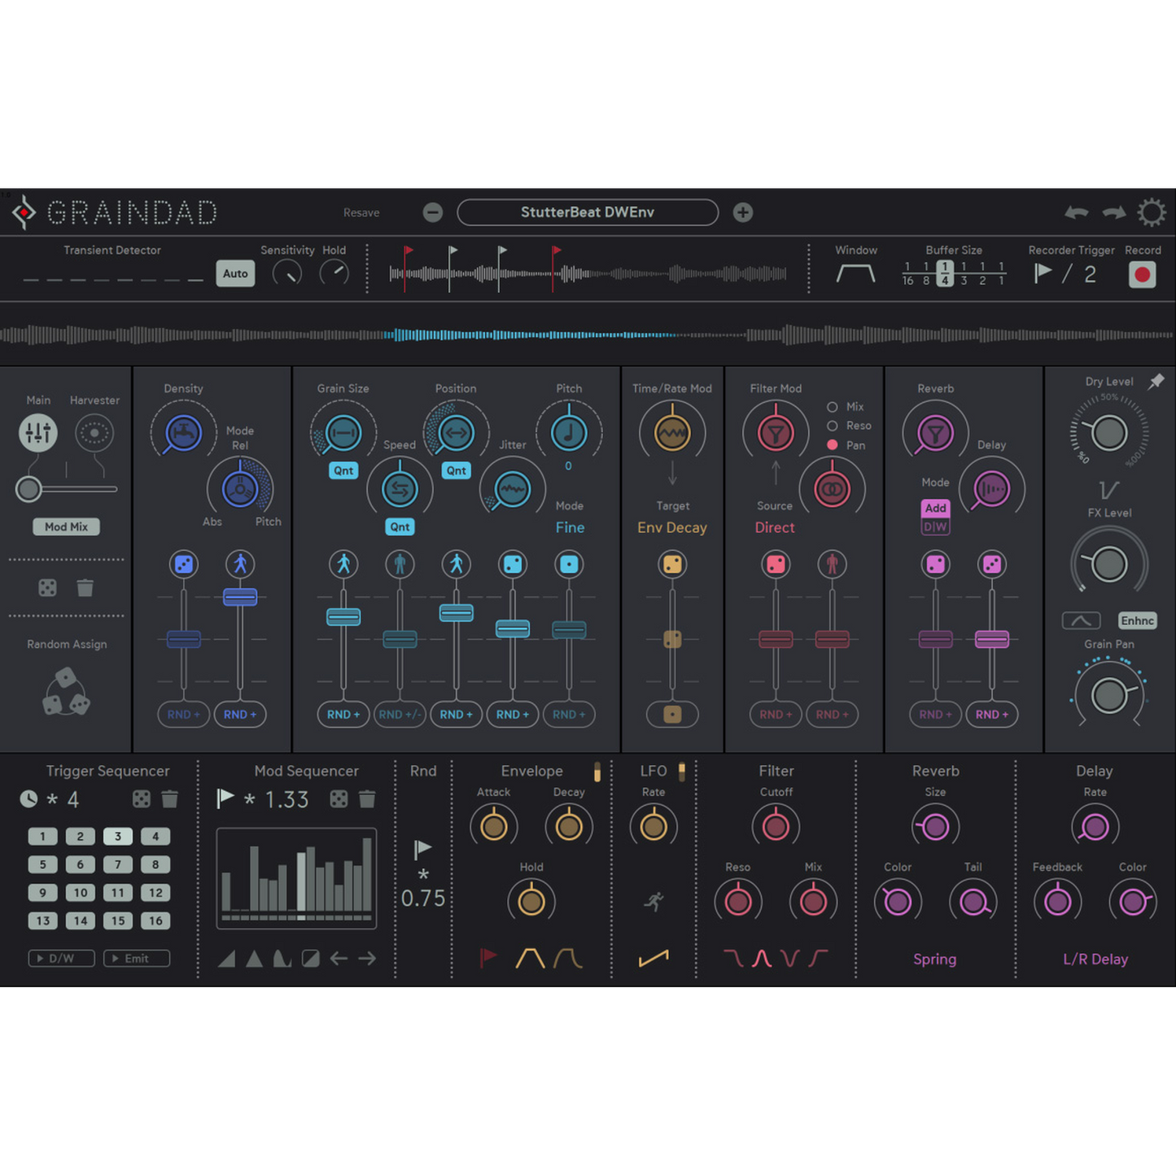Open the settings gear icon
The image size is (1176, 1176).
pos(1151,212)
